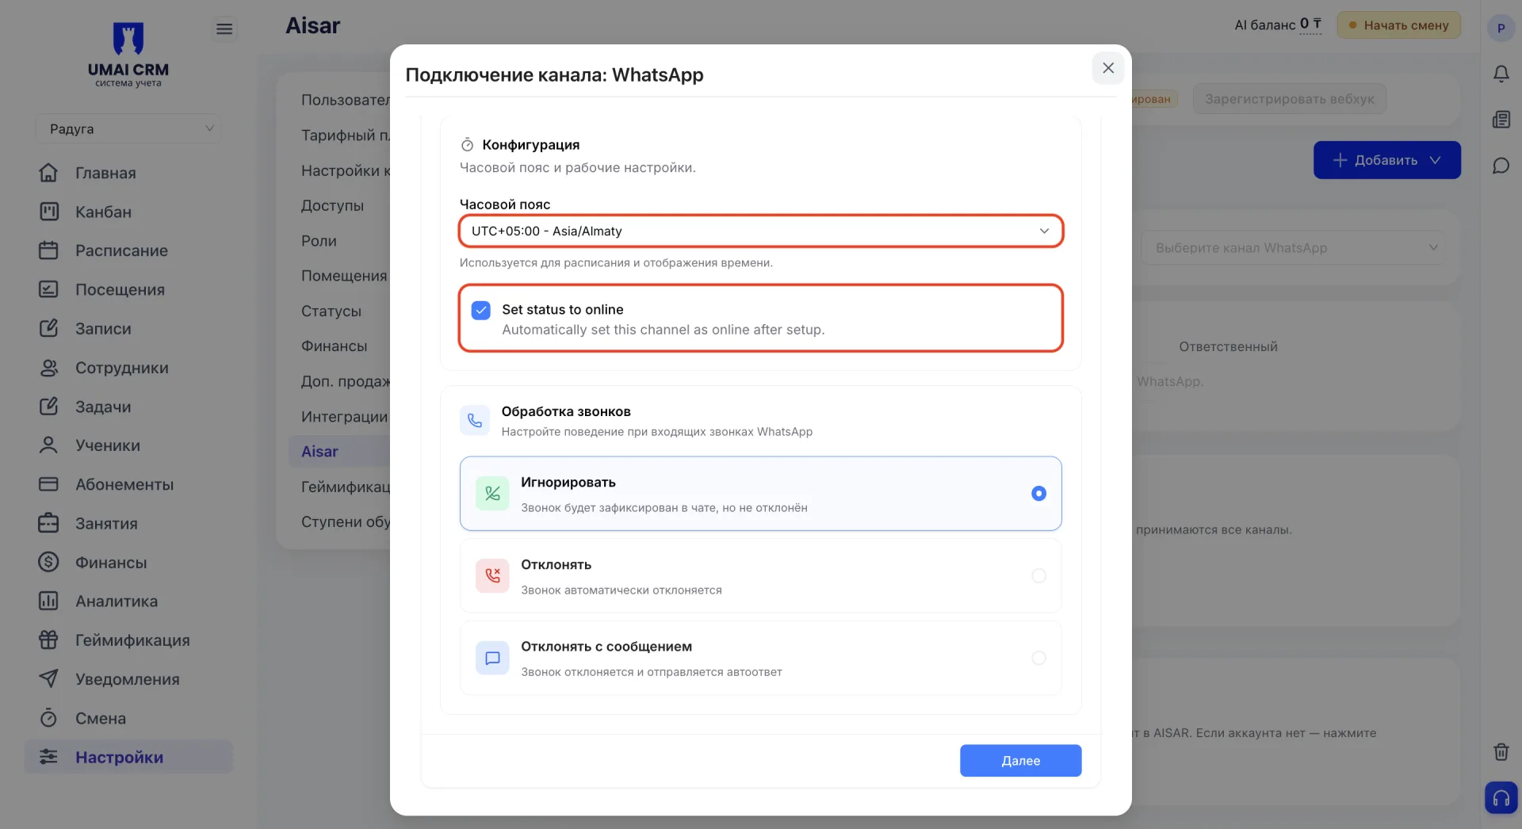The image size is (1522, 829).
Task: Toggle the hamburger sidebar menu
Action: pyautogui.click(x=224, y=29)
